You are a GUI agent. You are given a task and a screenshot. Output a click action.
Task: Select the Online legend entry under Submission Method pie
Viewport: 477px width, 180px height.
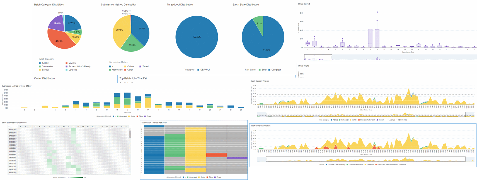(129, 66)
